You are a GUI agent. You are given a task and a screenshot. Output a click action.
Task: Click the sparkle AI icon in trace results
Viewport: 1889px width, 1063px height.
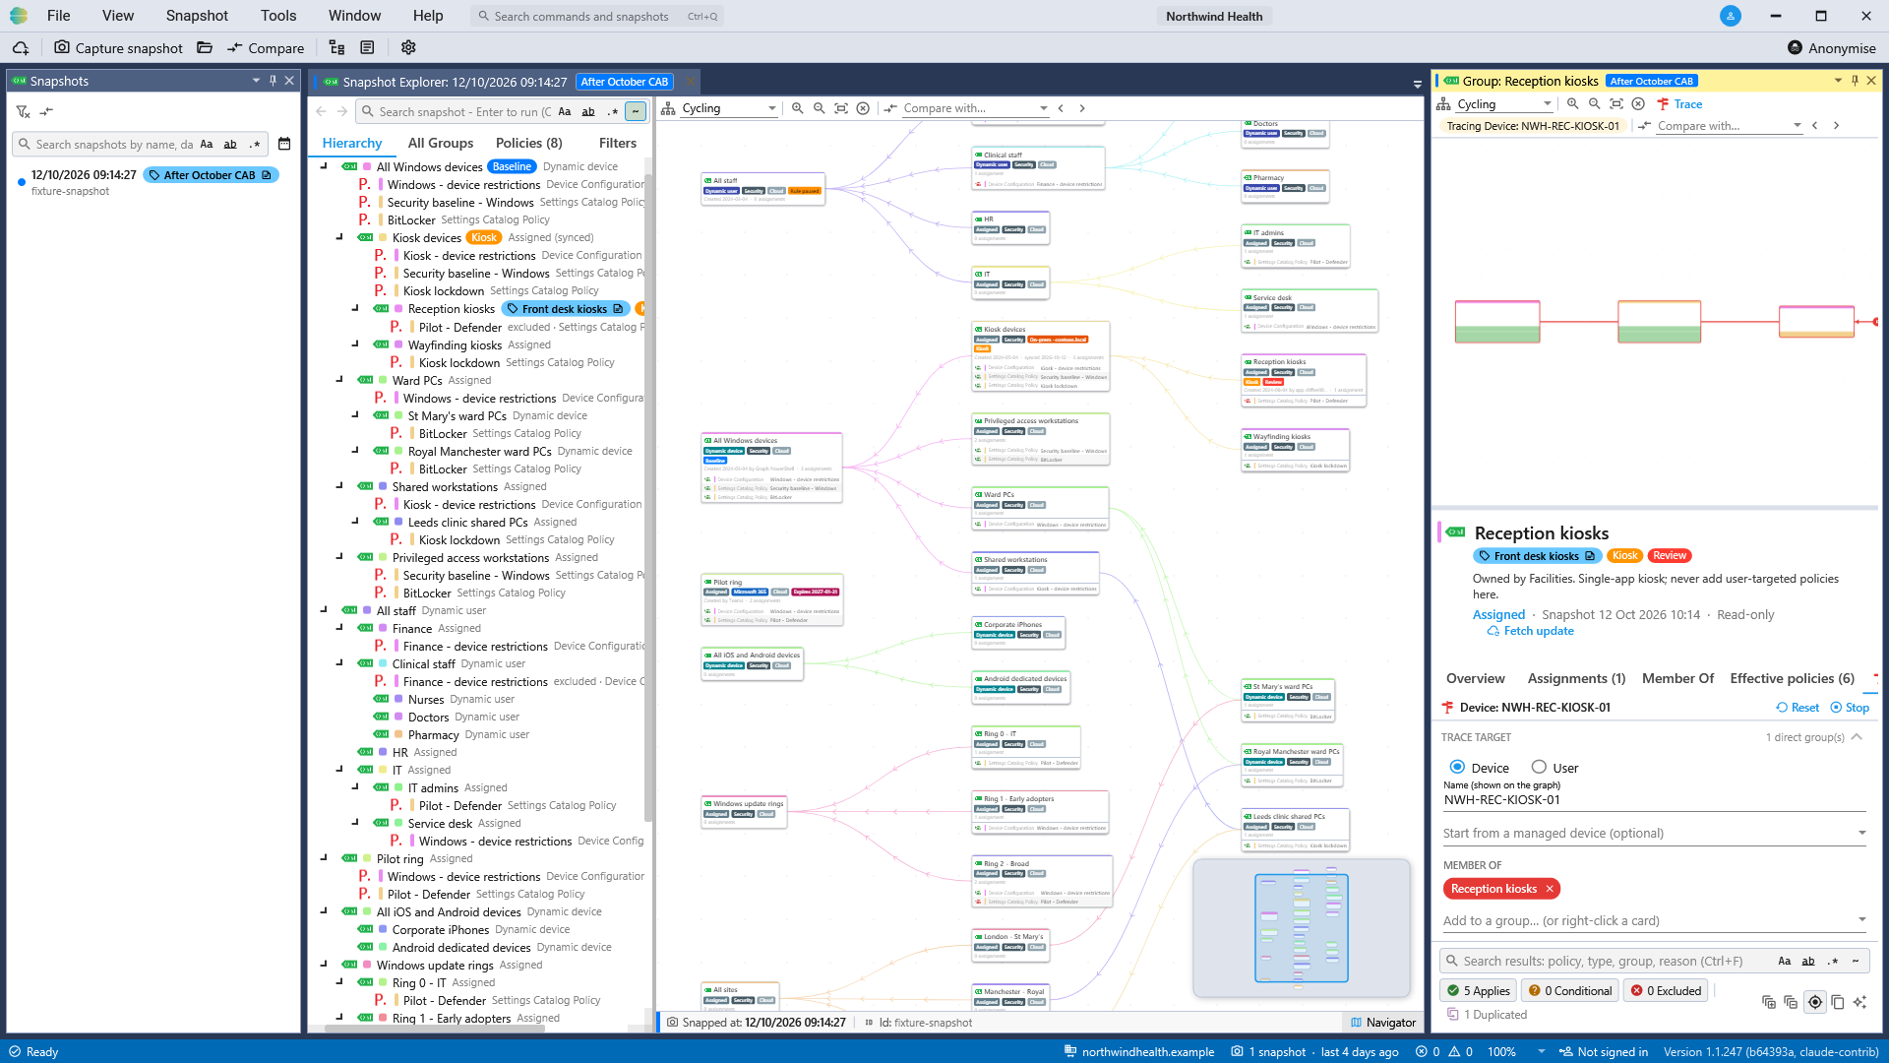tap(1859, 1002)
